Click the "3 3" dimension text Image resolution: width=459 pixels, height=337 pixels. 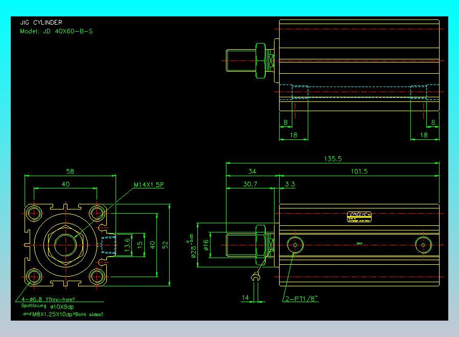pos(290,184)
